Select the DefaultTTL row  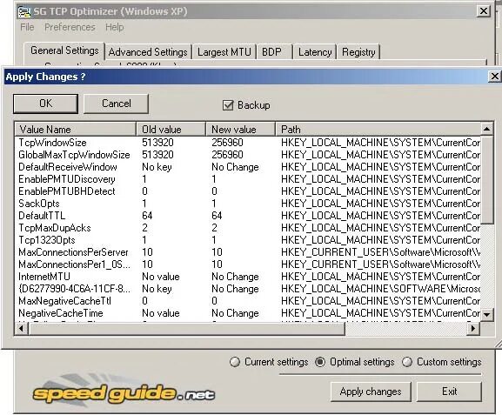tap(247, 216)
